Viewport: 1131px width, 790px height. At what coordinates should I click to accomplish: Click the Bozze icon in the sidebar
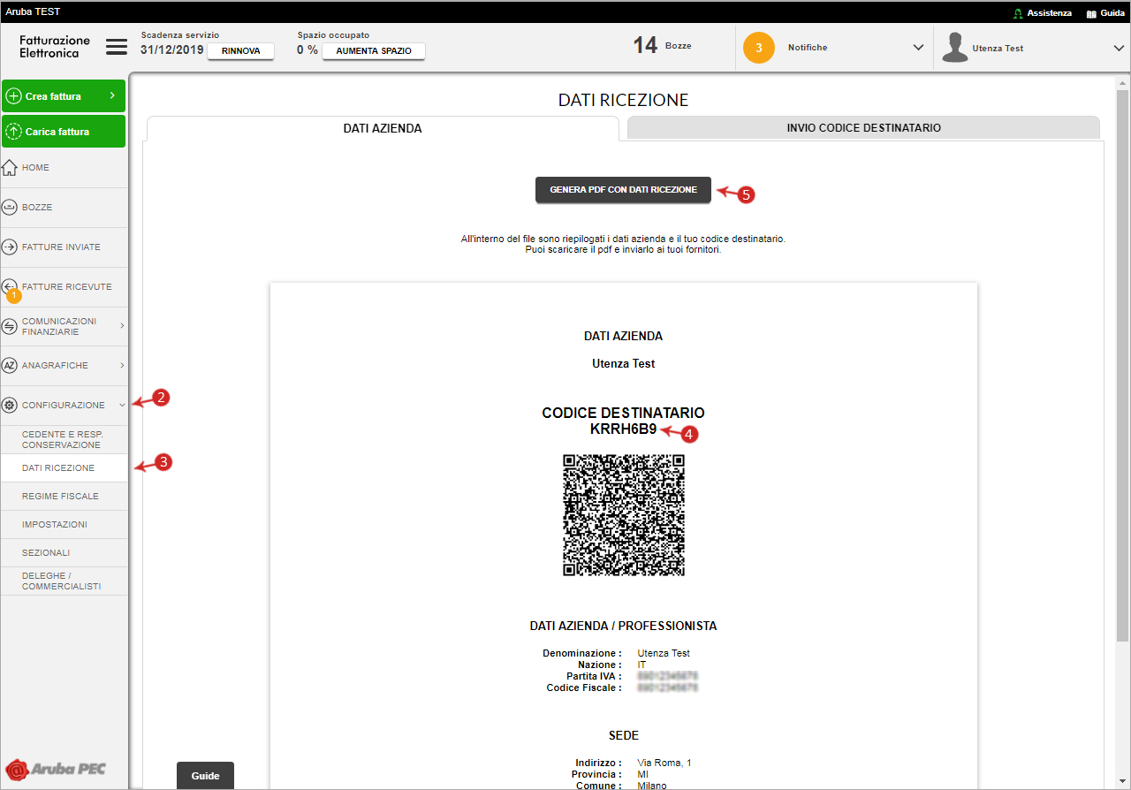pos(10,207)
